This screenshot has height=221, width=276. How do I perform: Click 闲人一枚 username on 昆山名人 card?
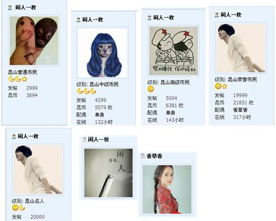pyautogui.click(x=28, y=136)
